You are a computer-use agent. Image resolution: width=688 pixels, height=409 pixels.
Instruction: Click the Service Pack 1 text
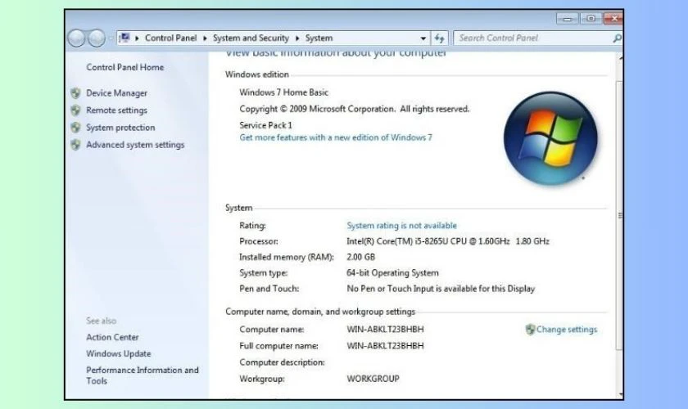click(x=265, y=125)
